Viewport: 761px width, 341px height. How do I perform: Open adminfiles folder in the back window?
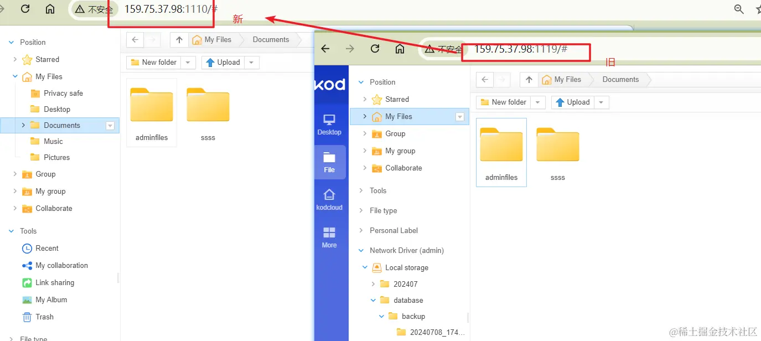(152, 113)
